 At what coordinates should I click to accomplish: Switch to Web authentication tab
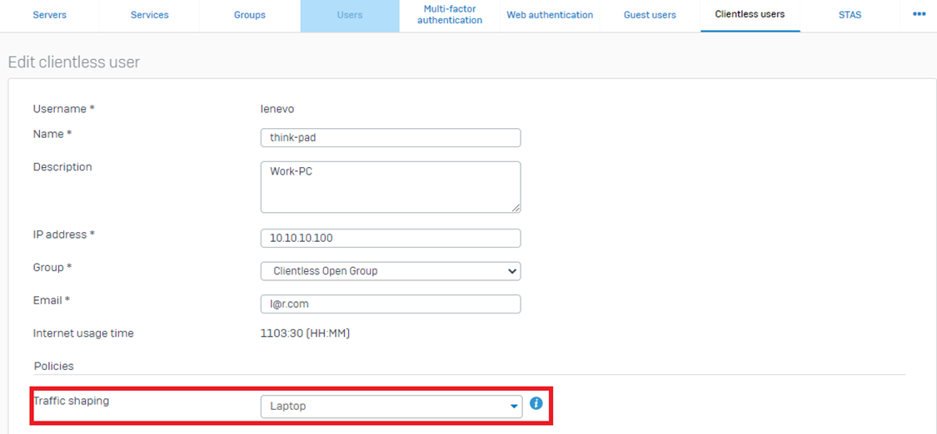tap(550, 15)
